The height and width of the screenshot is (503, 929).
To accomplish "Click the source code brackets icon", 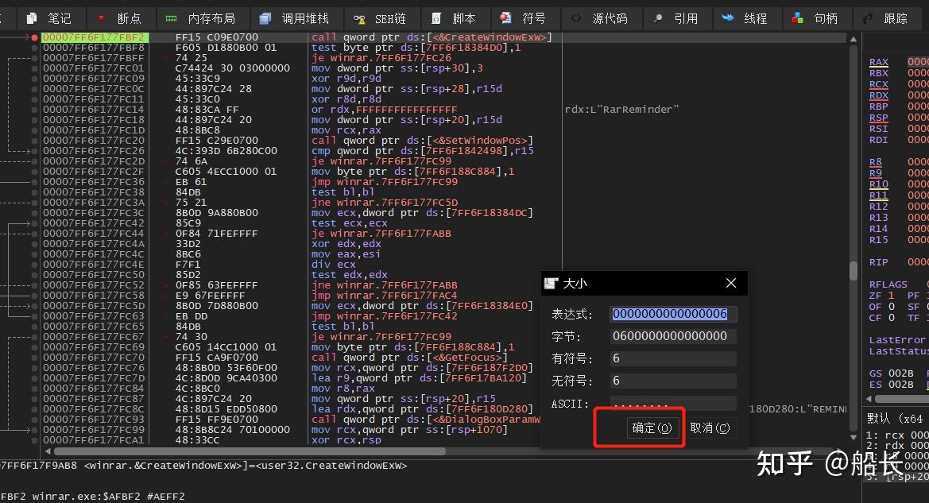I will coord(576,18).
